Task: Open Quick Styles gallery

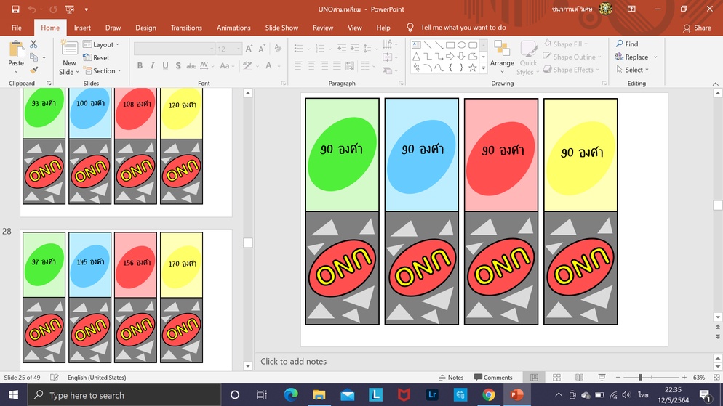Action: click(x=527, y=57)
